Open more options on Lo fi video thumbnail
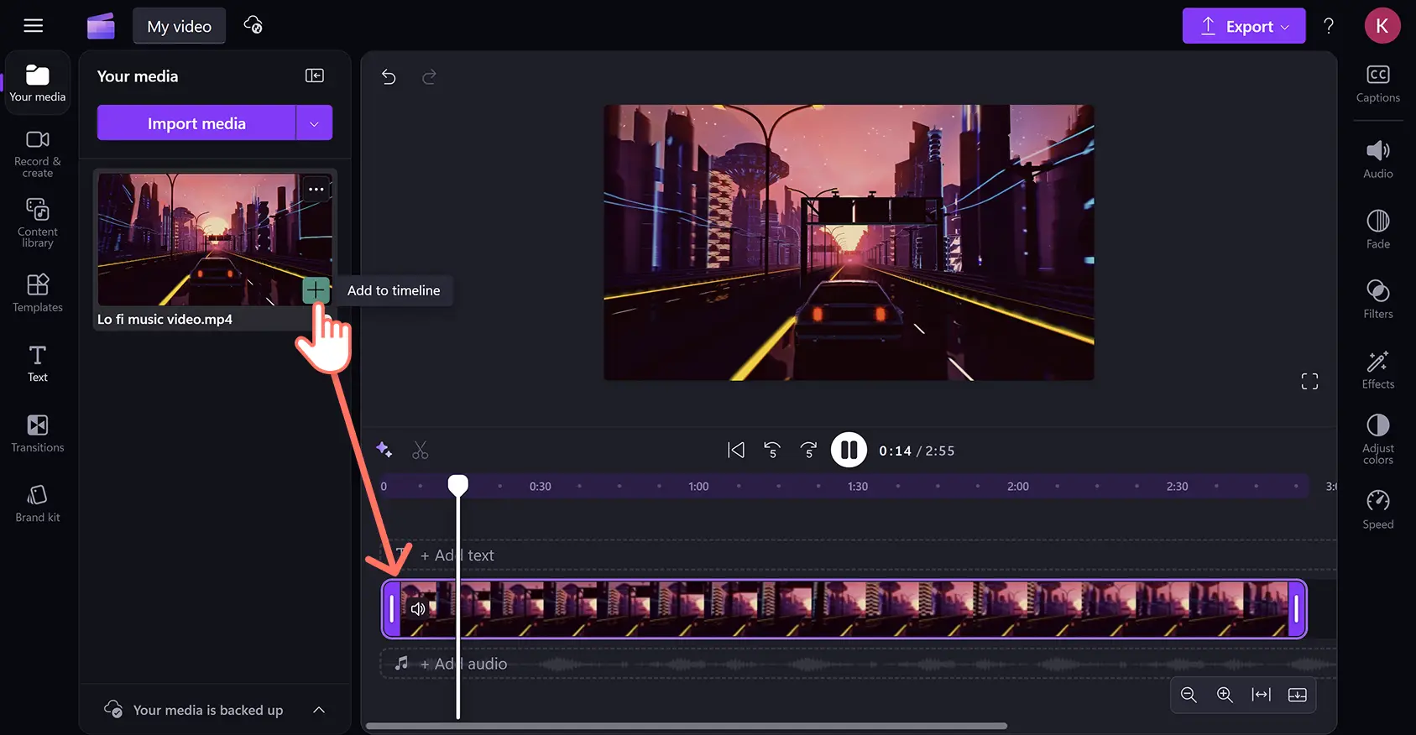The width and height of the screenshot is (1416, 735). pos(316,189)
